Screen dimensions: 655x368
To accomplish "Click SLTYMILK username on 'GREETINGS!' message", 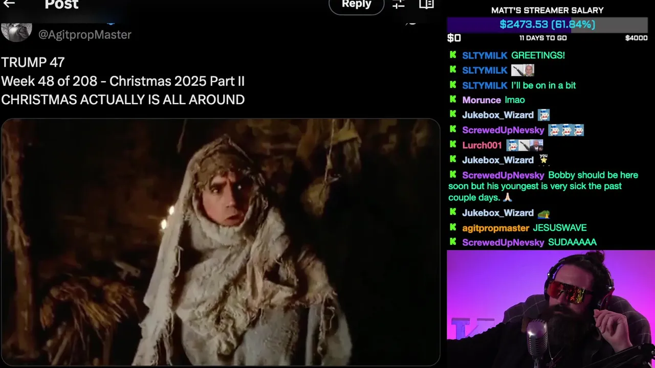I will (485, 55).
